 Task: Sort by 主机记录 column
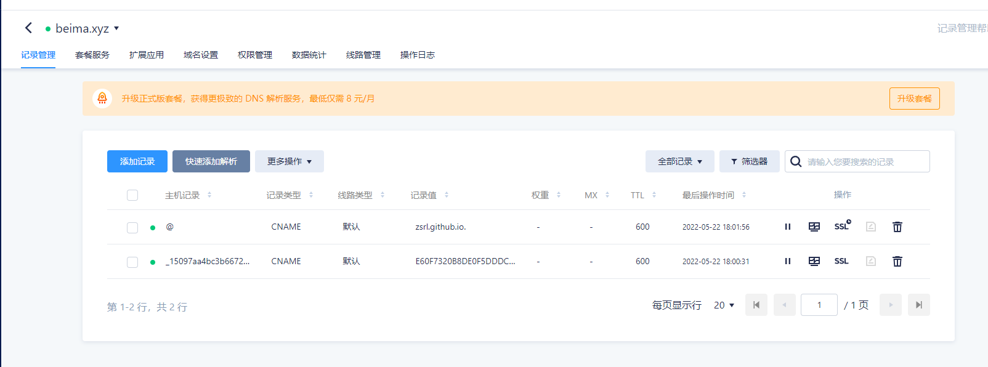click(x=209, y=195)
